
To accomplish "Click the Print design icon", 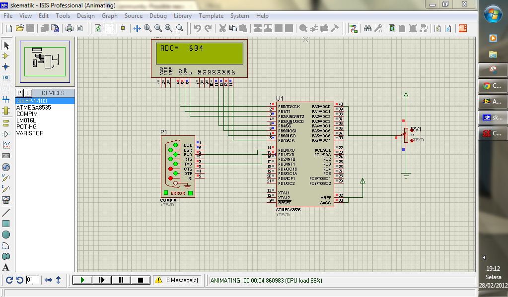I will [x=70, y=28].
